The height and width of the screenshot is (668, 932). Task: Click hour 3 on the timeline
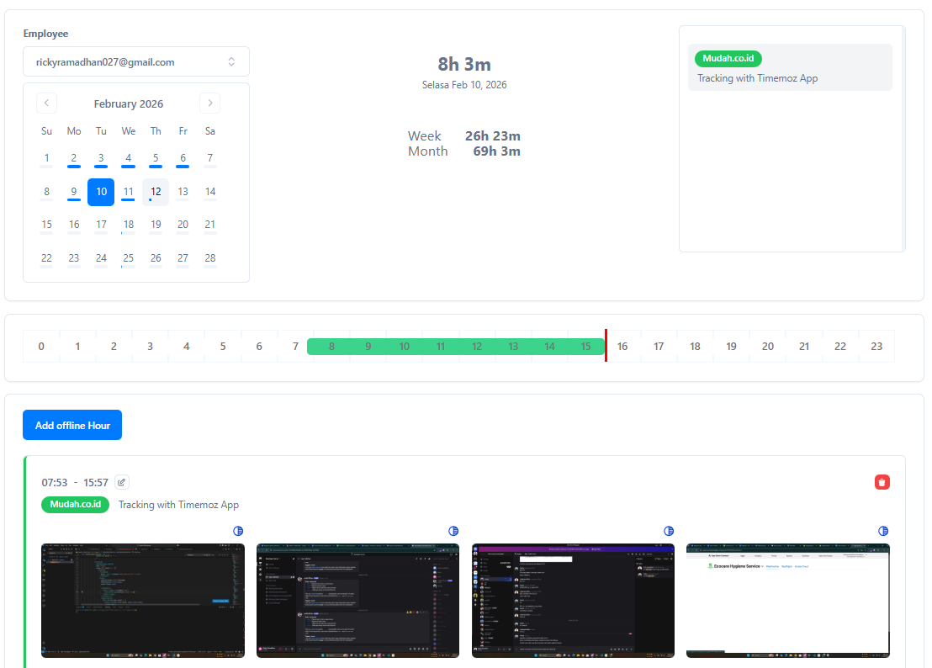[x=150, y=347]
